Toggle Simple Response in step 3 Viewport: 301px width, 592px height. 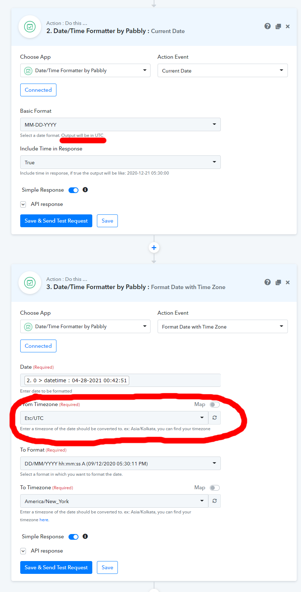[x=73, y=537]
